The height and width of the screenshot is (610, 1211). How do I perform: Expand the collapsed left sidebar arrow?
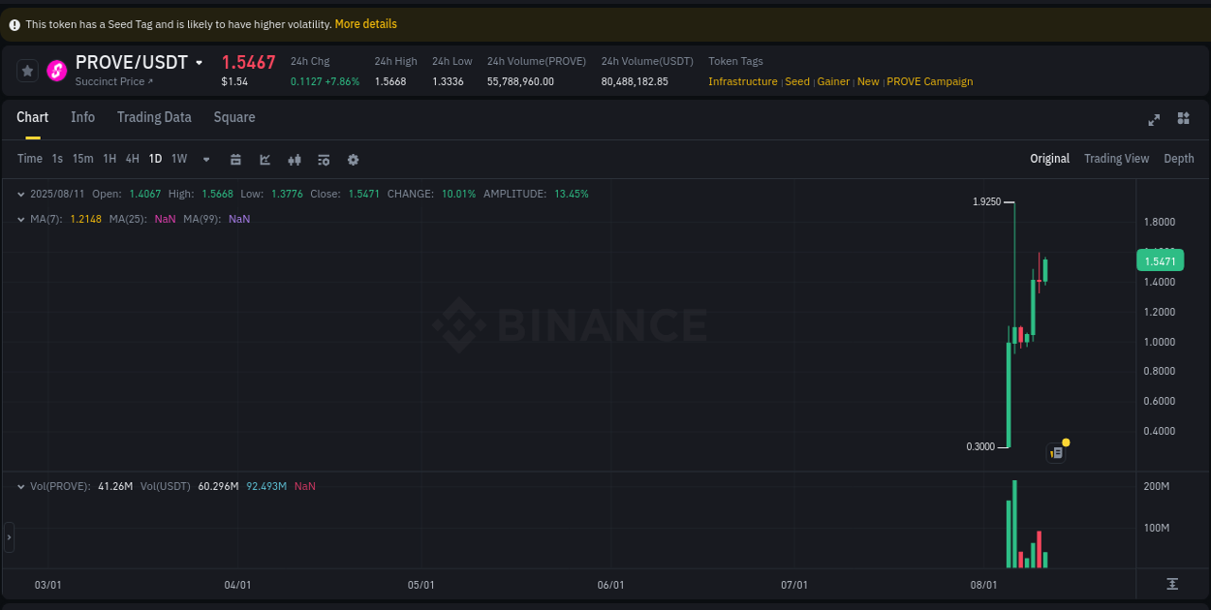tap(8, 536)
